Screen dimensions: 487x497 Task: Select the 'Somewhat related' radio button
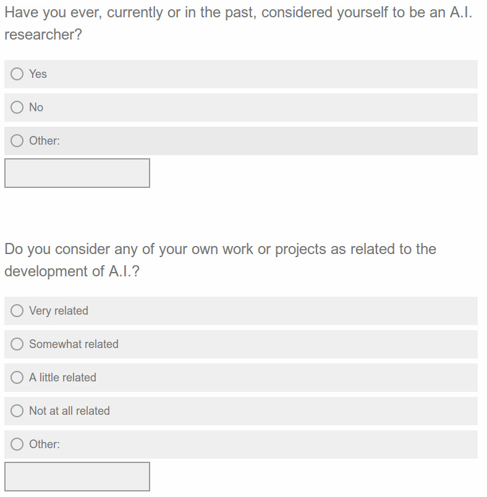[17, 344]
